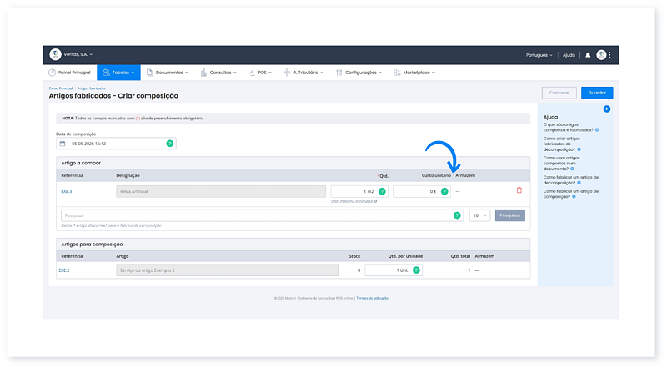The width and height of the screenshot is (667, 369).
Task: Expand the Configurações menu
Action: tap(359, 73)
